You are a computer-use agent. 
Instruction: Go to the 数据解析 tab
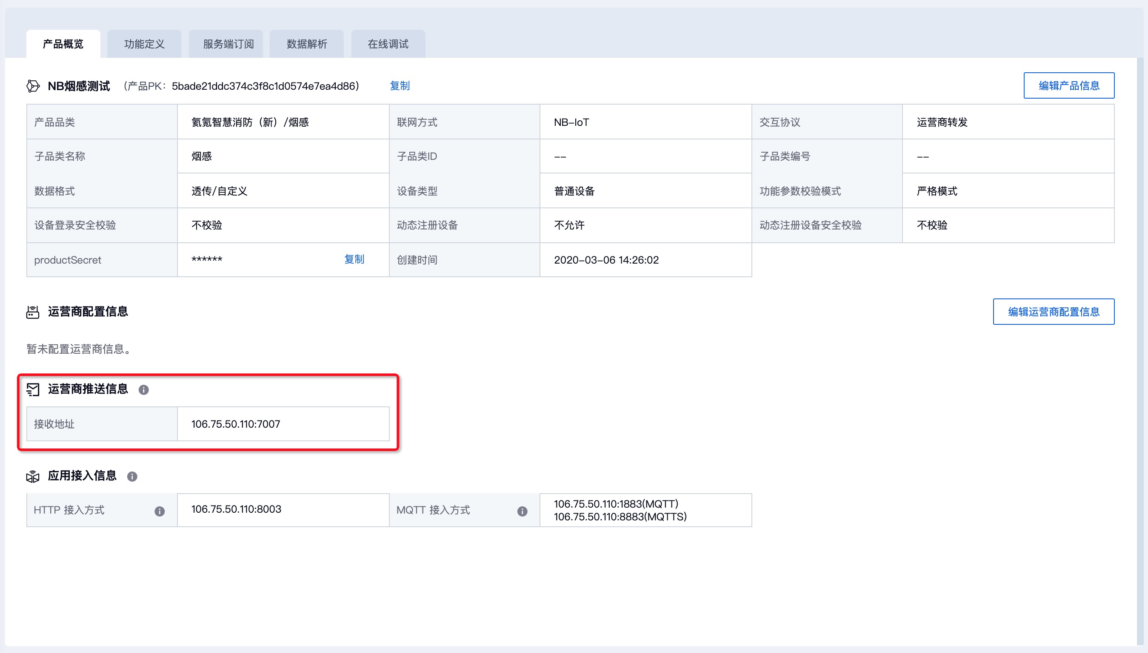click(x=307, y=44)
